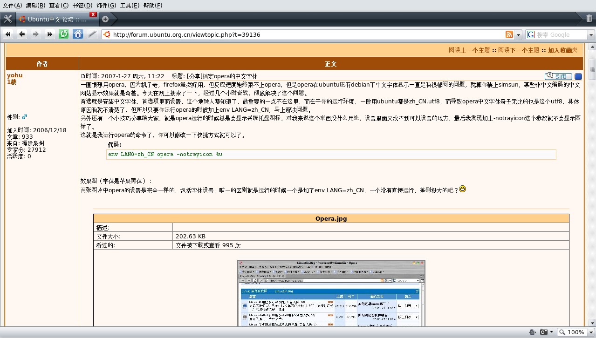Screen dimensions: 596x338
Task: Expand the address bar history dropdown
Action: [518, 34]
